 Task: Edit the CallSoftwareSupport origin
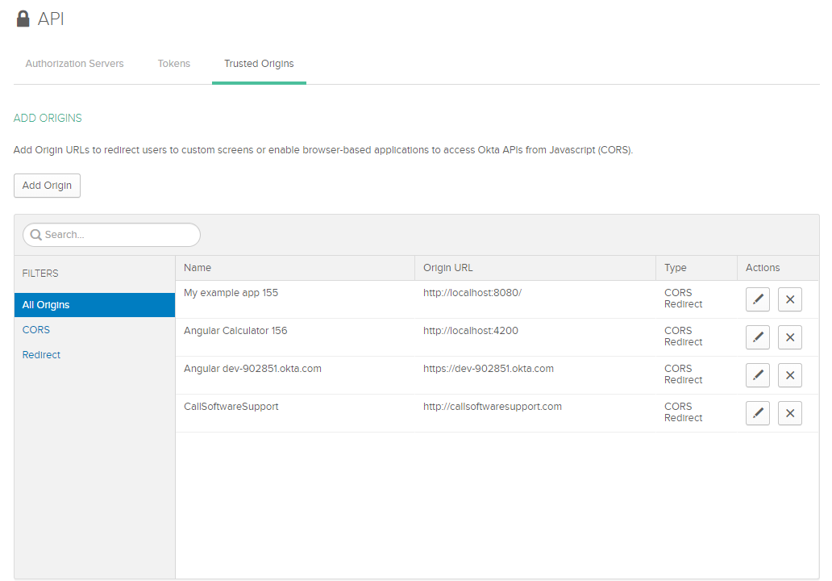click(757, 413)
